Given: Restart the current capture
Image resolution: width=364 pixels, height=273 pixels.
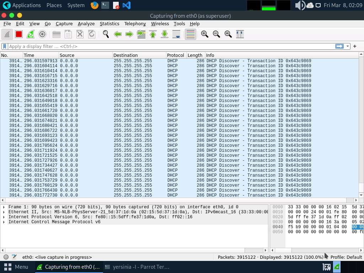Looking at the screenshot, I should point(31,34).
